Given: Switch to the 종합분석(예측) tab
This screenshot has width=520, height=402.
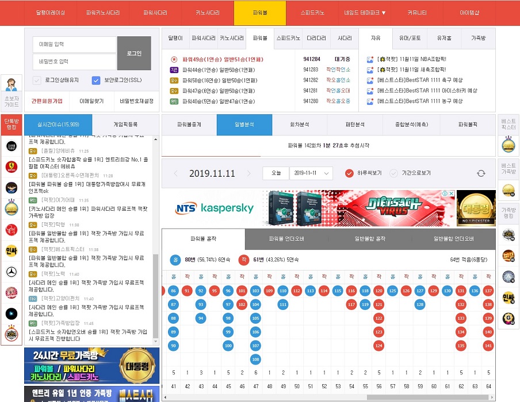Looking at the screenshot, I should [x=411, y=124].
